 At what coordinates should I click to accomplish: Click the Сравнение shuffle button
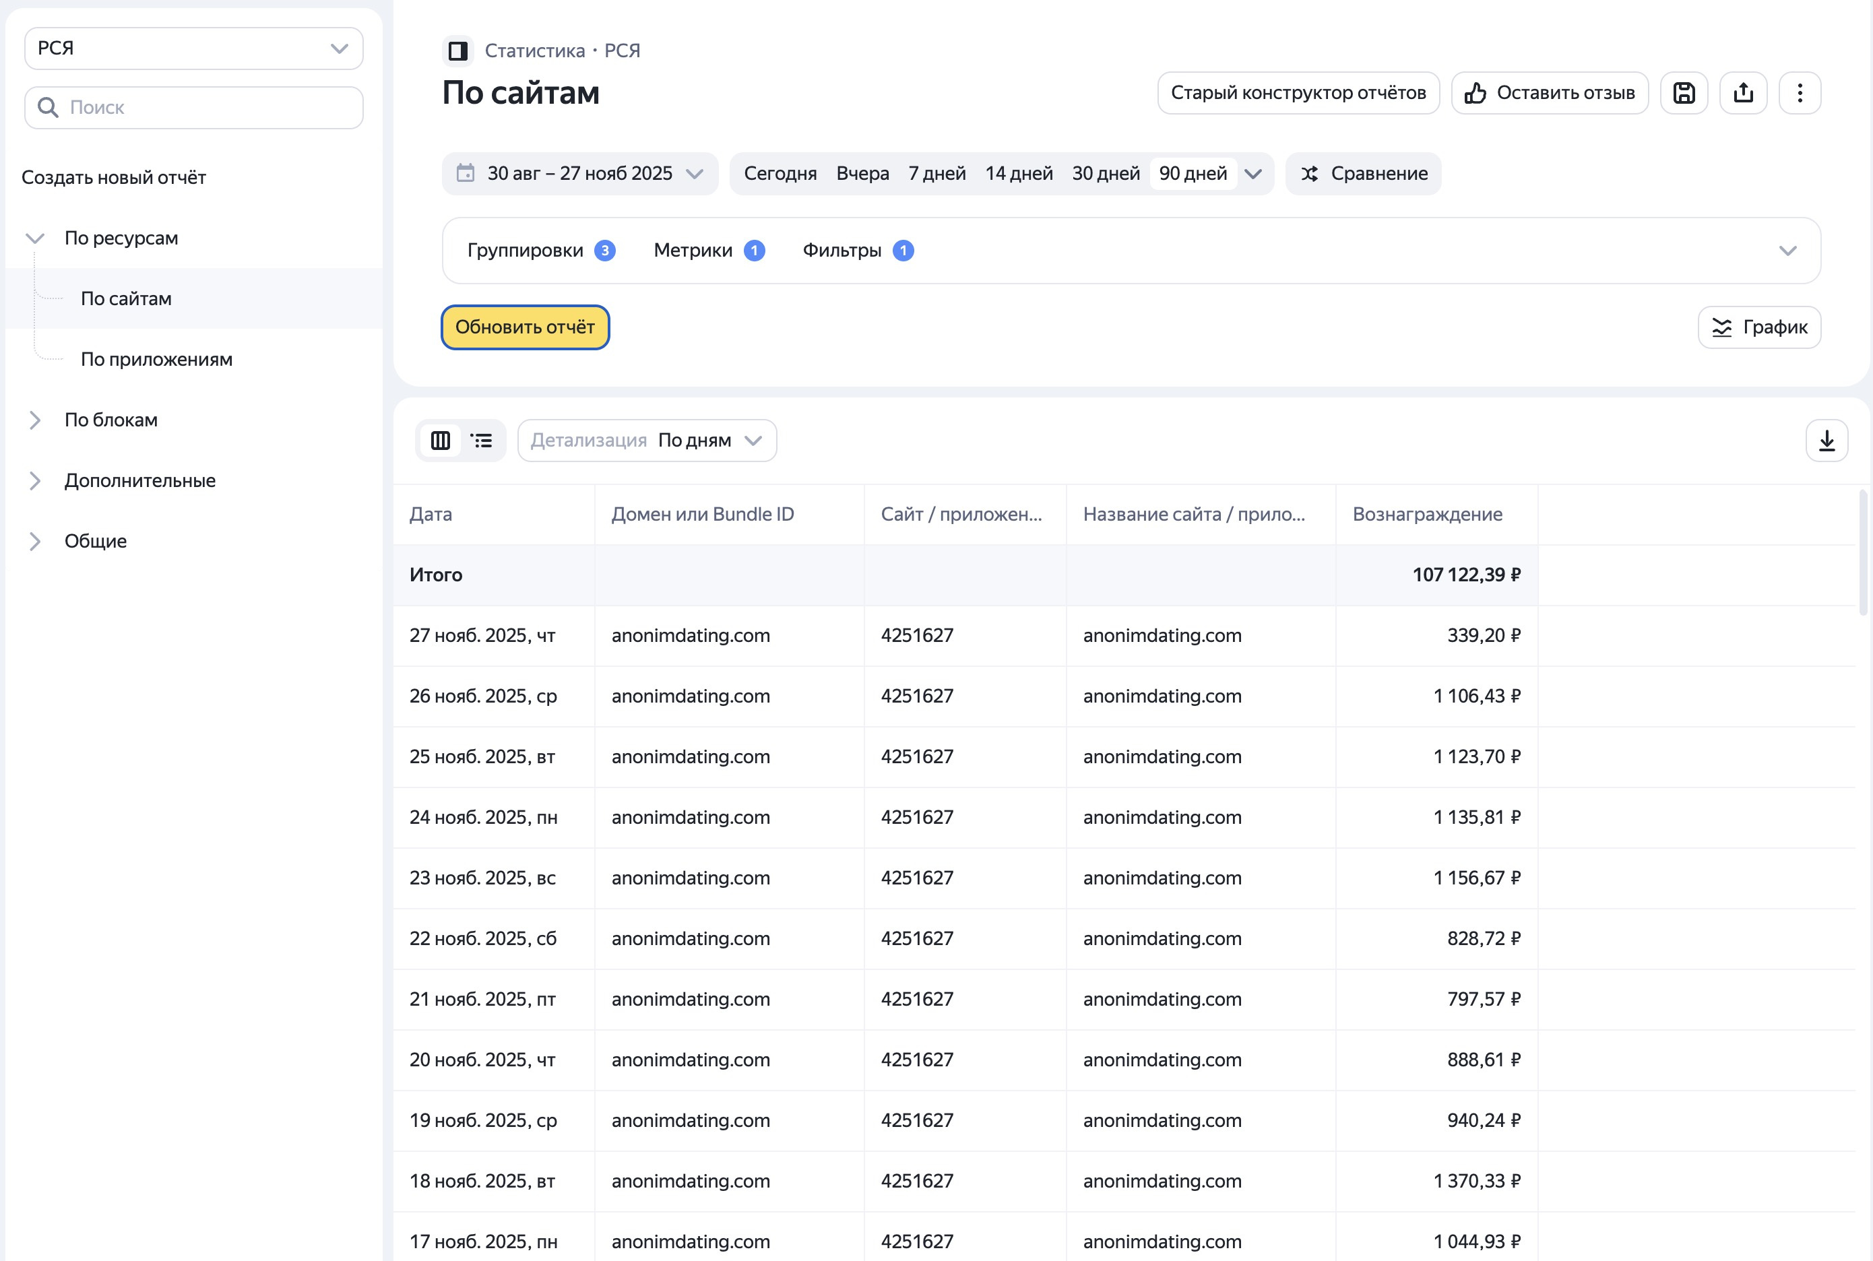(1363, 174)
